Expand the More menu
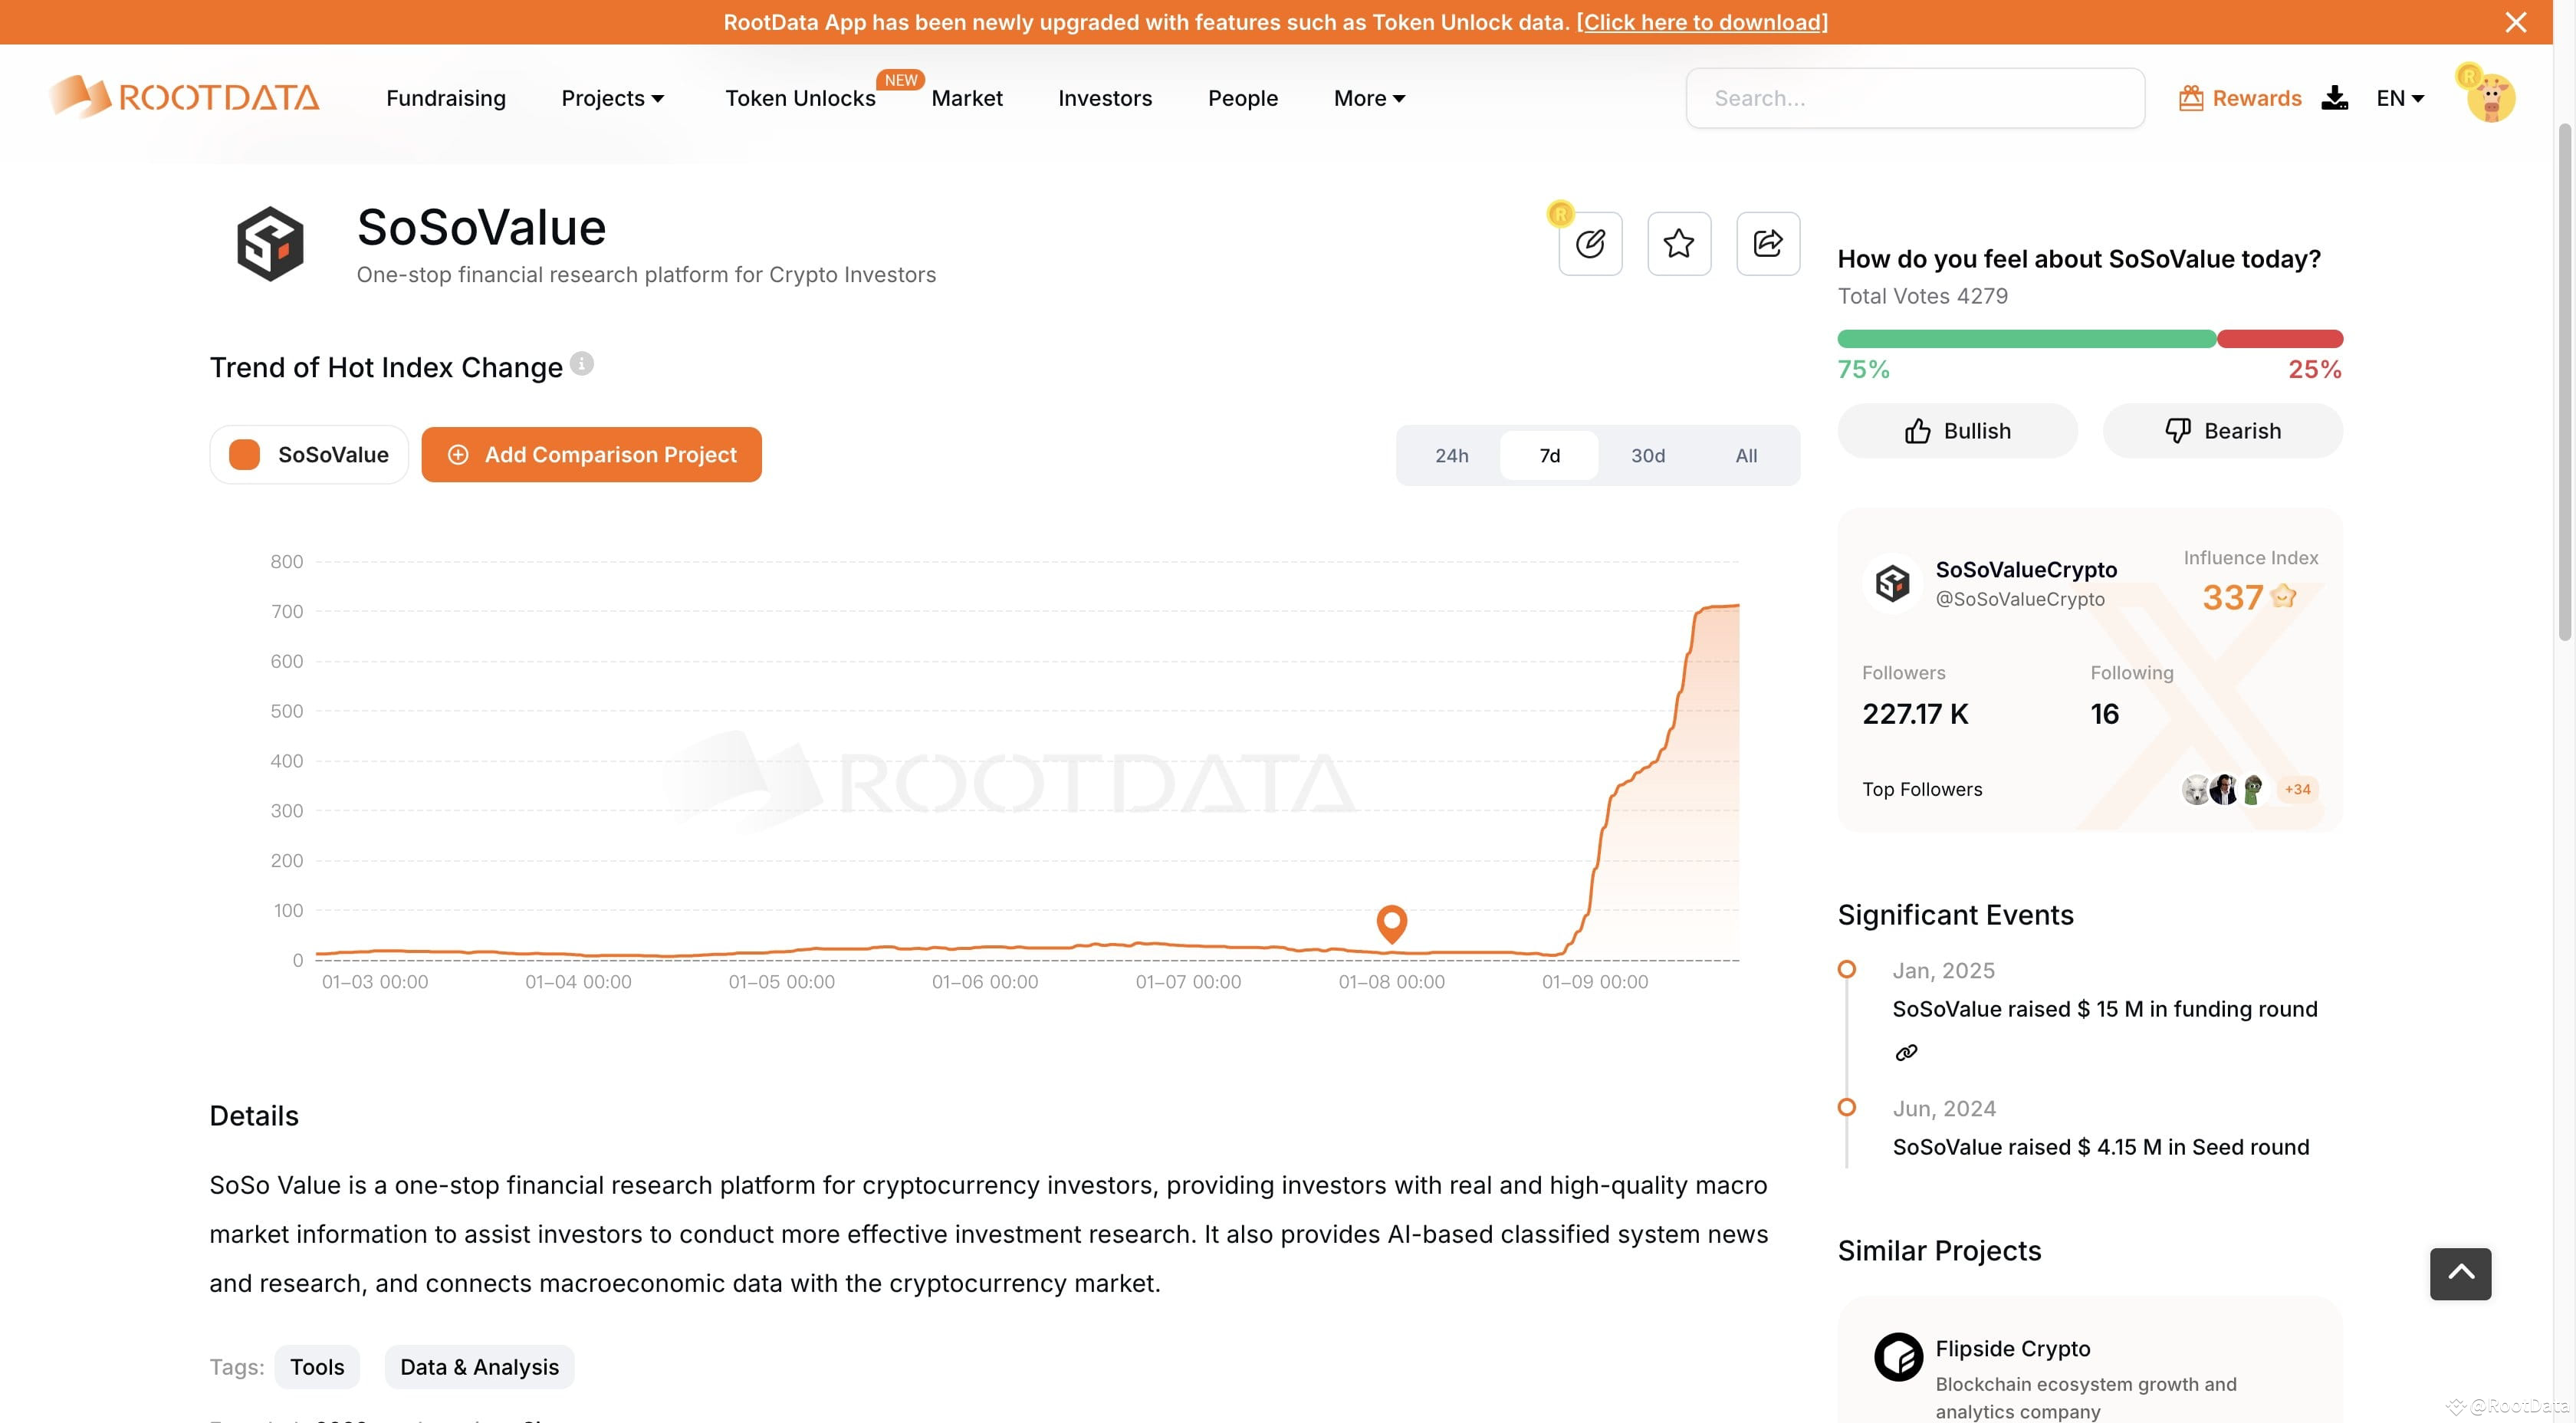This screenshot has width=2576, height=1423. point(1367,97)
